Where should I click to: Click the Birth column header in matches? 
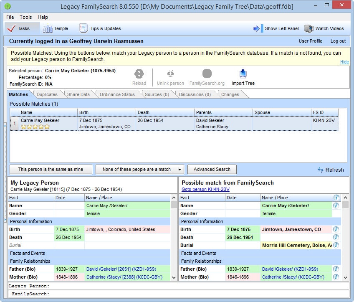(106, 112)
